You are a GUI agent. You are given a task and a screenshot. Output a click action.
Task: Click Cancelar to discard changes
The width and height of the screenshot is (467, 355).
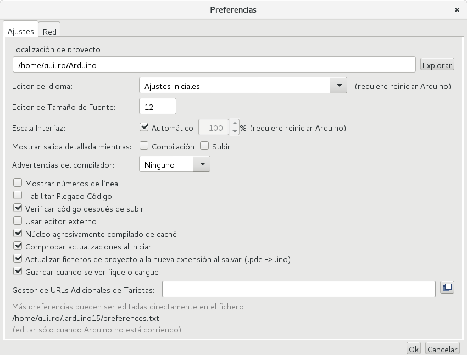coord(442,348)
